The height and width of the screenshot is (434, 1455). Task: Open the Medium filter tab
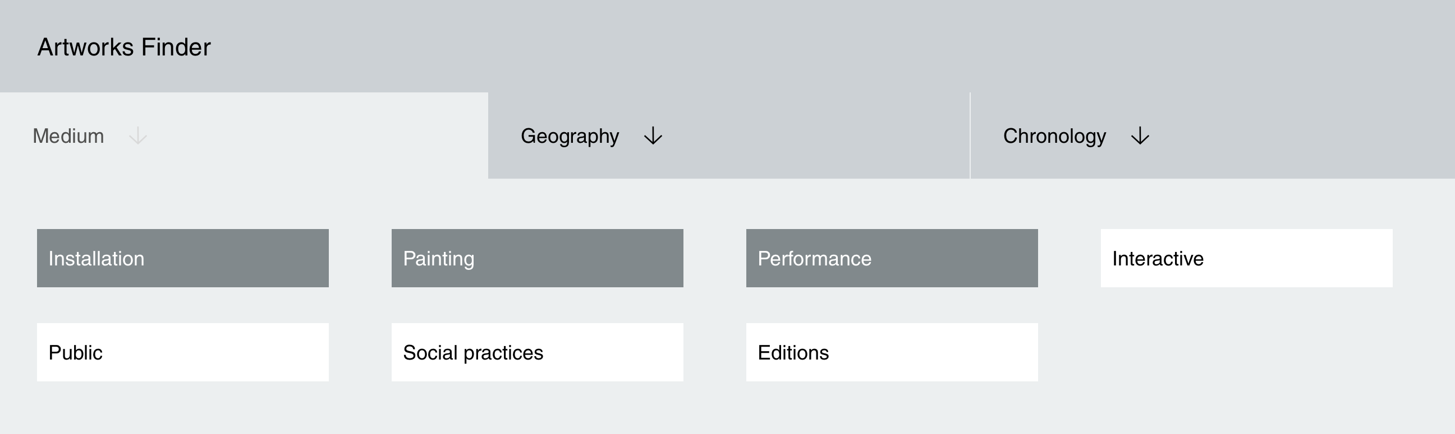[68, 137]
